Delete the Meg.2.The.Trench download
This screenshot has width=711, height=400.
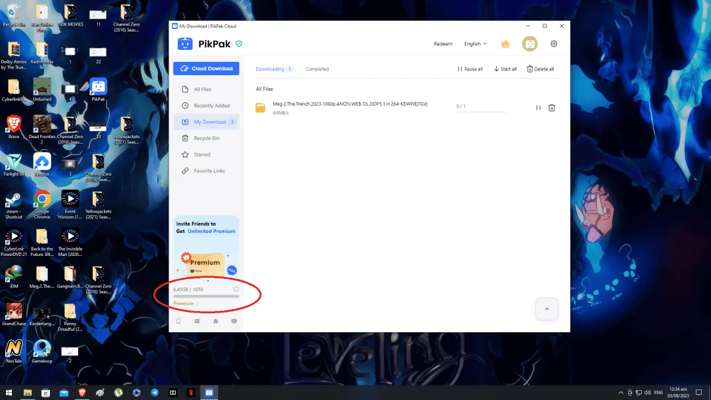click(552, 108)
